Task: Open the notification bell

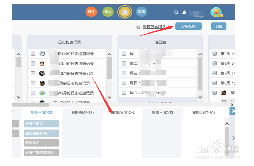Action: pos(184,12)
